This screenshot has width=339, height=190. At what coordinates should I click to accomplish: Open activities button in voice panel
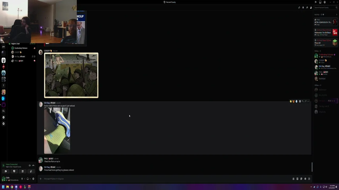pyautogui.click(x=23, y=171)
